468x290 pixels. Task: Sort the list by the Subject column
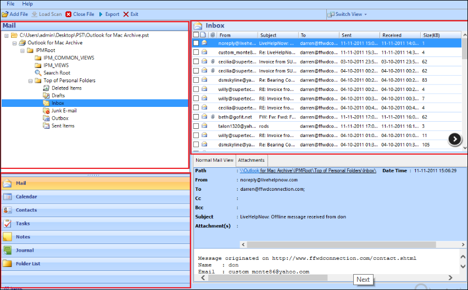pyautogui.click(x=278, y=35)
